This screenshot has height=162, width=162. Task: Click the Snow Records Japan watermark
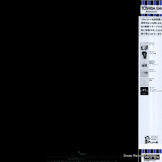click(x=140, y=156)
